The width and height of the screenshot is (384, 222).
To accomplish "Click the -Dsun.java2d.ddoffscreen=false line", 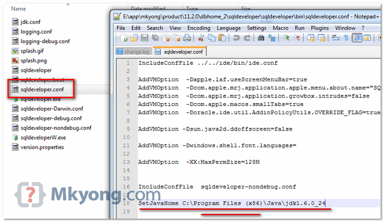I will 215,129.
